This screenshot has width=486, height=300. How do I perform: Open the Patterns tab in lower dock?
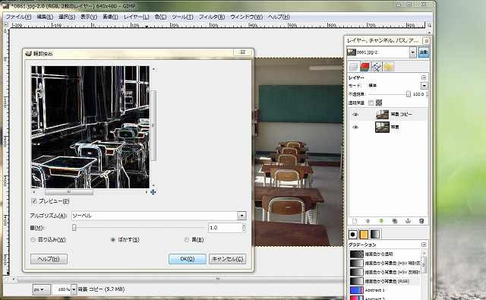[364, 234]
